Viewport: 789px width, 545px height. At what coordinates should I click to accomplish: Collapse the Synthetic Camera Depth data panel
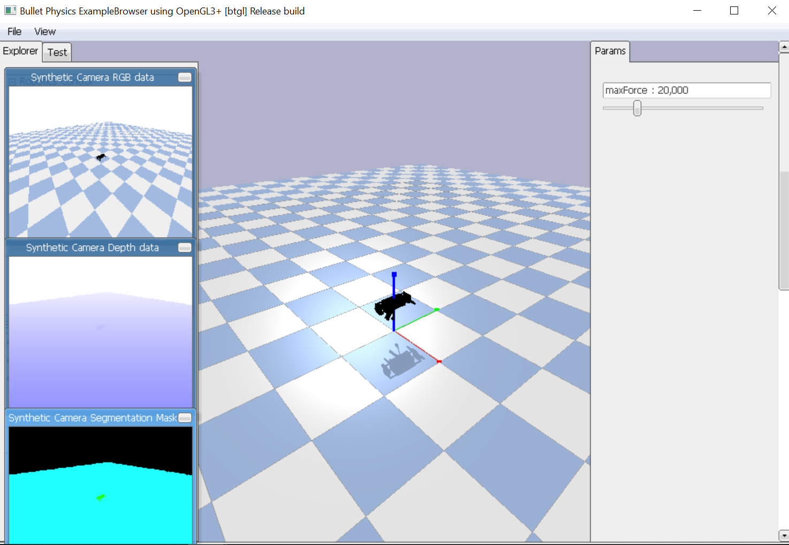click(185, 247)
